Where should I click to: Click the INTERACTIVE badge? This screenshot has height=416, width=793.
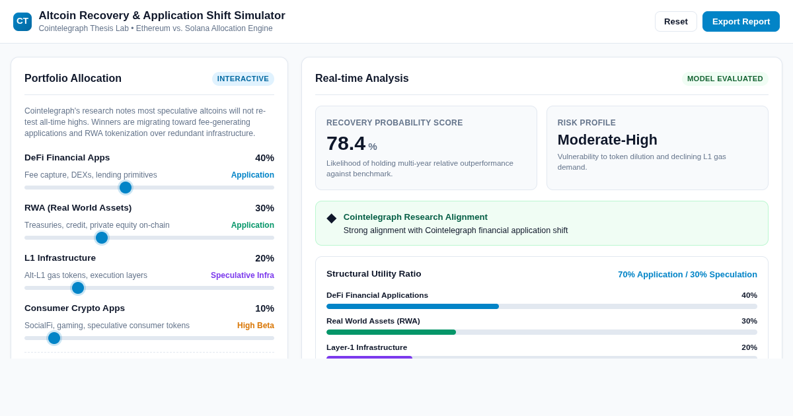[x=243, y=79]
